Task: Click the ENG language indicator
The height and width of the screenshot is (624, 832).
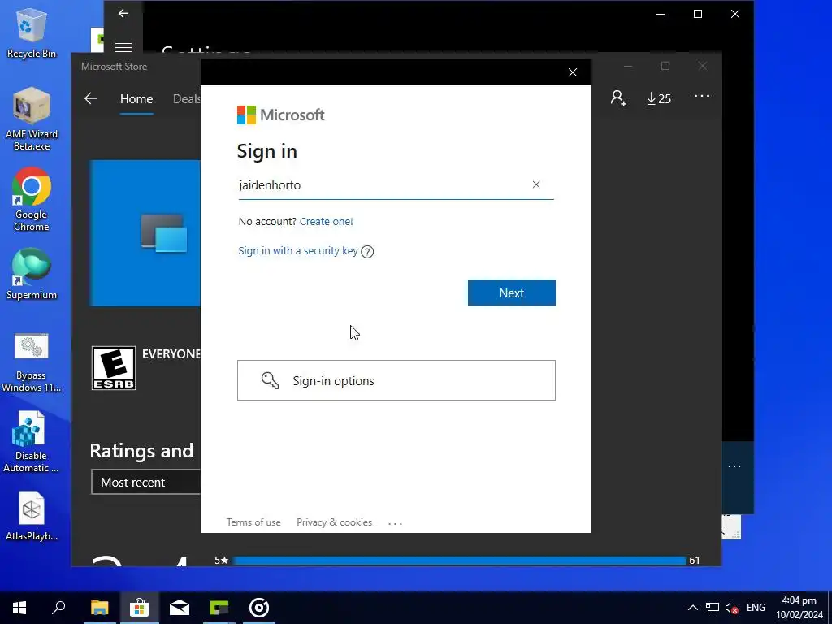Action: click(756, 608)
